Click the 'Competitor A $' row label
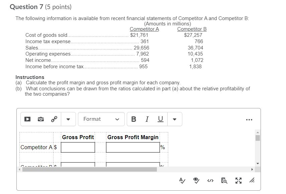 pyautogui.click(x=38, y=147)
